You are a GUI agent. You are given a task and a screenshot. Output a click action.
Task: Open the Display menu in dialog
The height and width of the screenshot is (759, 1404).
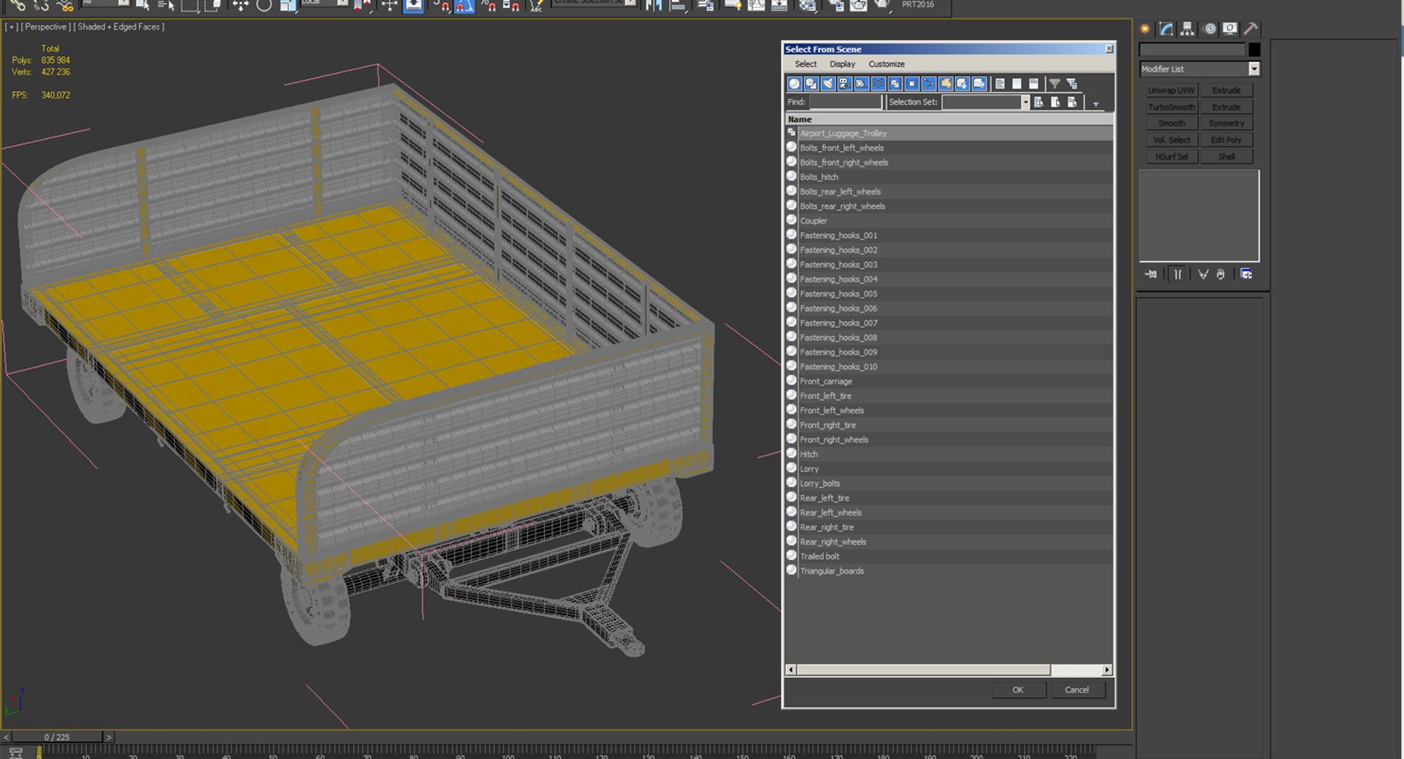(842, 64)
